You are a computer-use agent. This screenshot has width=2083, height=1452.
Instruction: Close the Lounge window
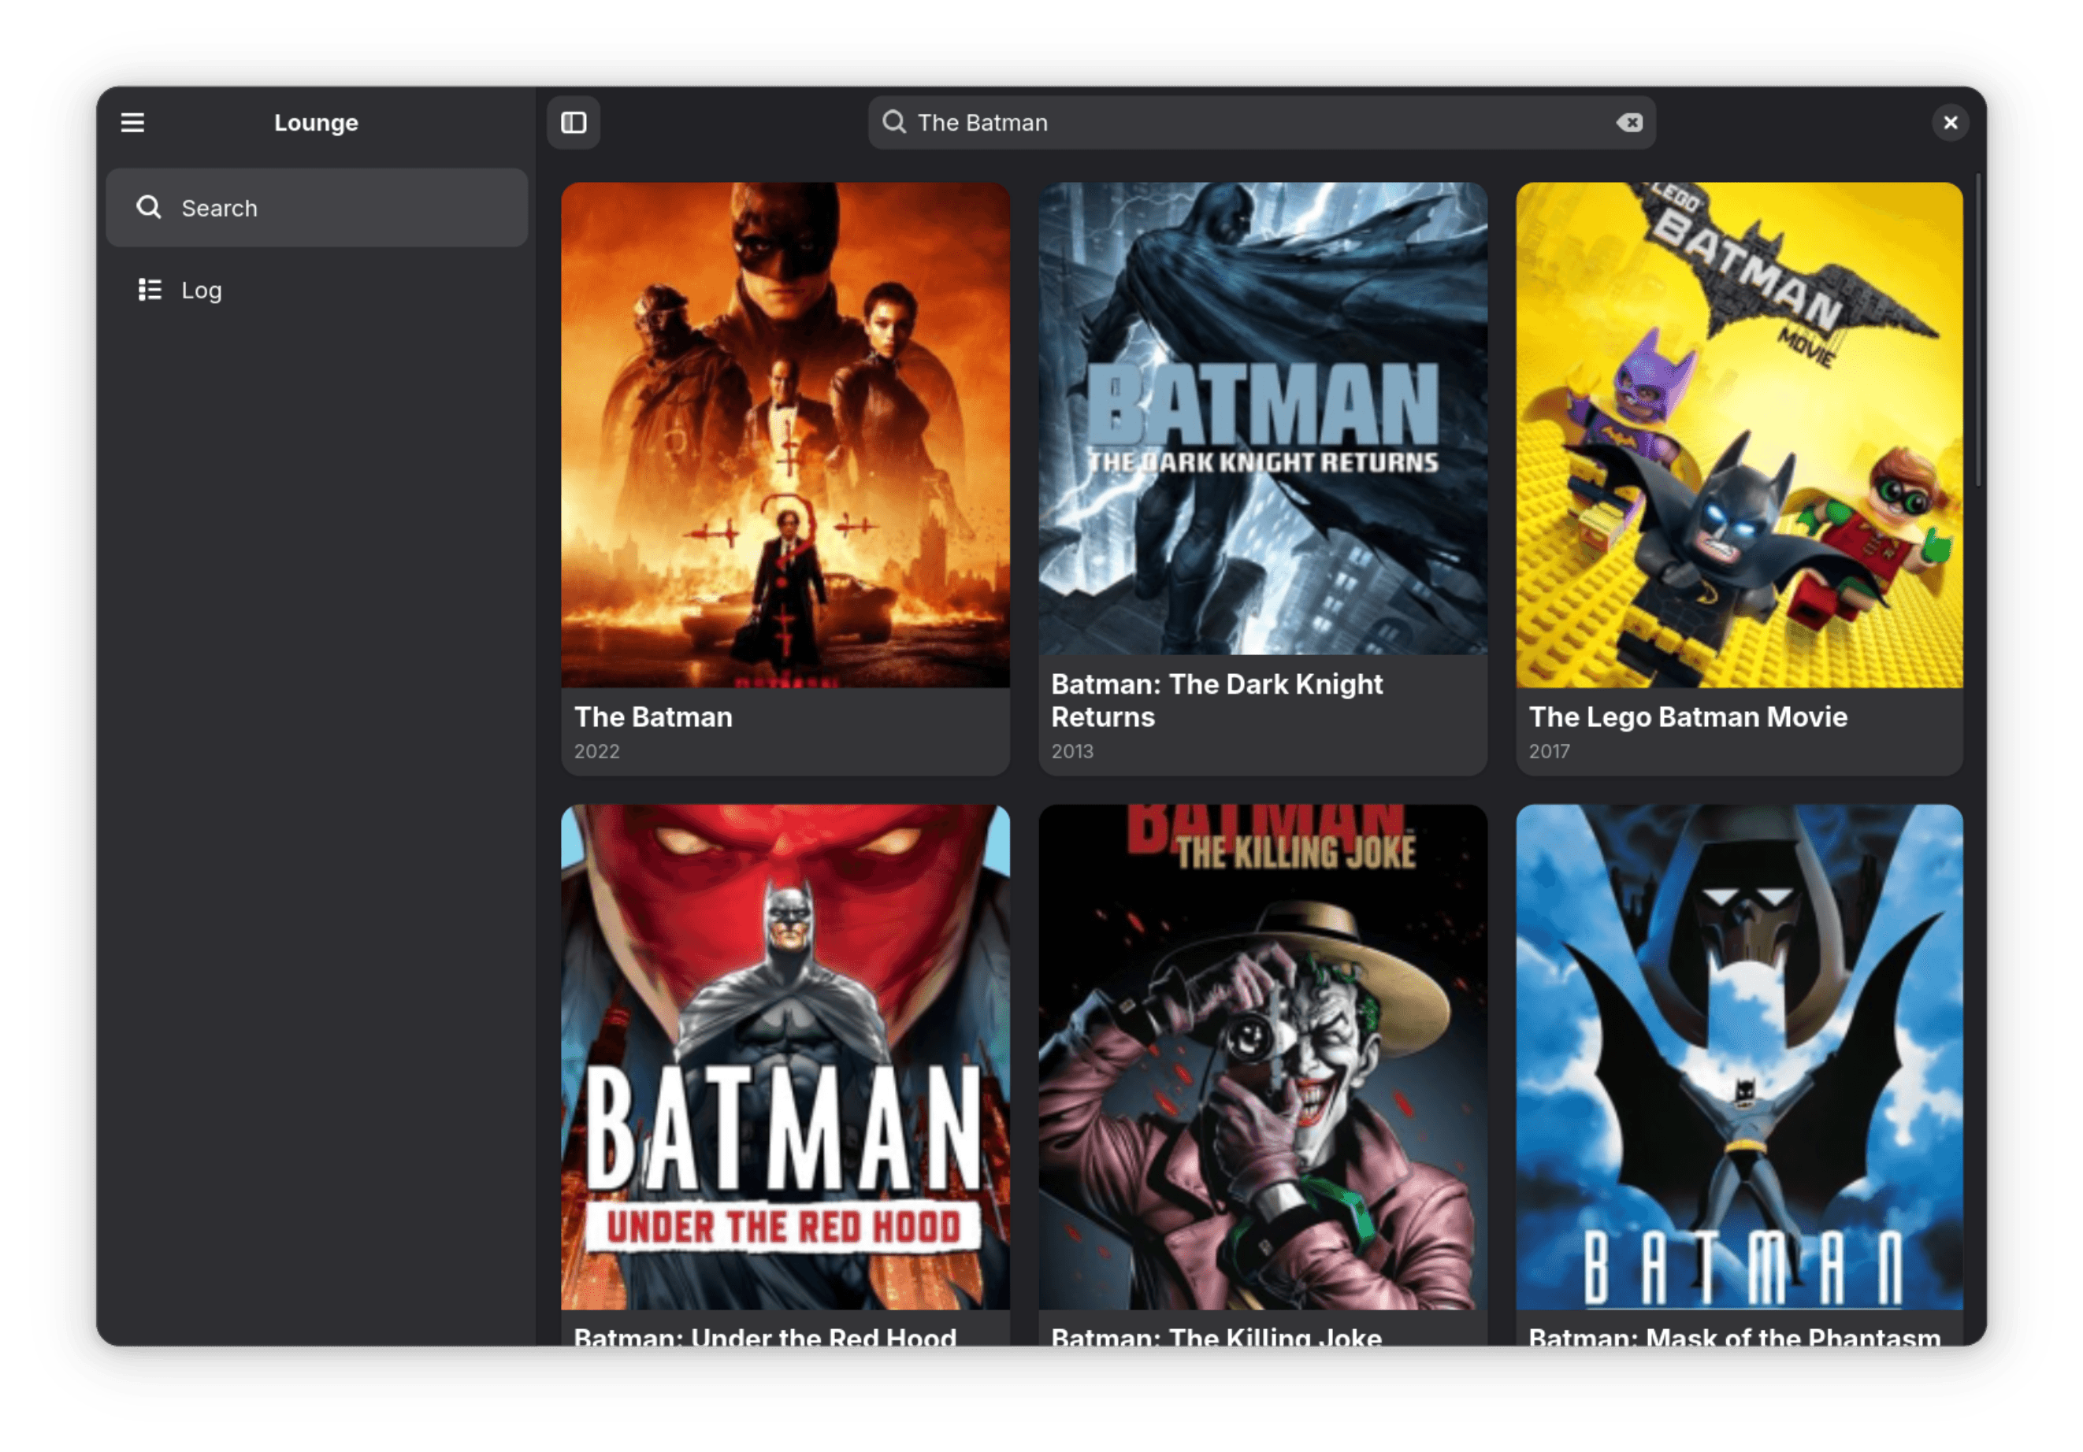tap(1950, 122)
